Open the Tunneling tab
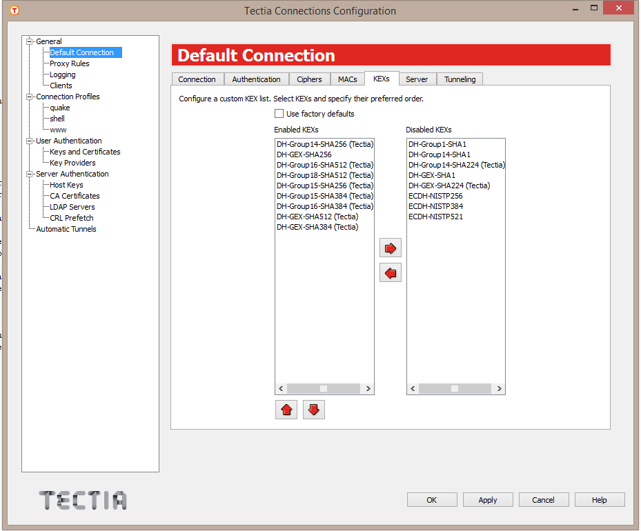This screenshot has height=531, width=641. [460, 79]
